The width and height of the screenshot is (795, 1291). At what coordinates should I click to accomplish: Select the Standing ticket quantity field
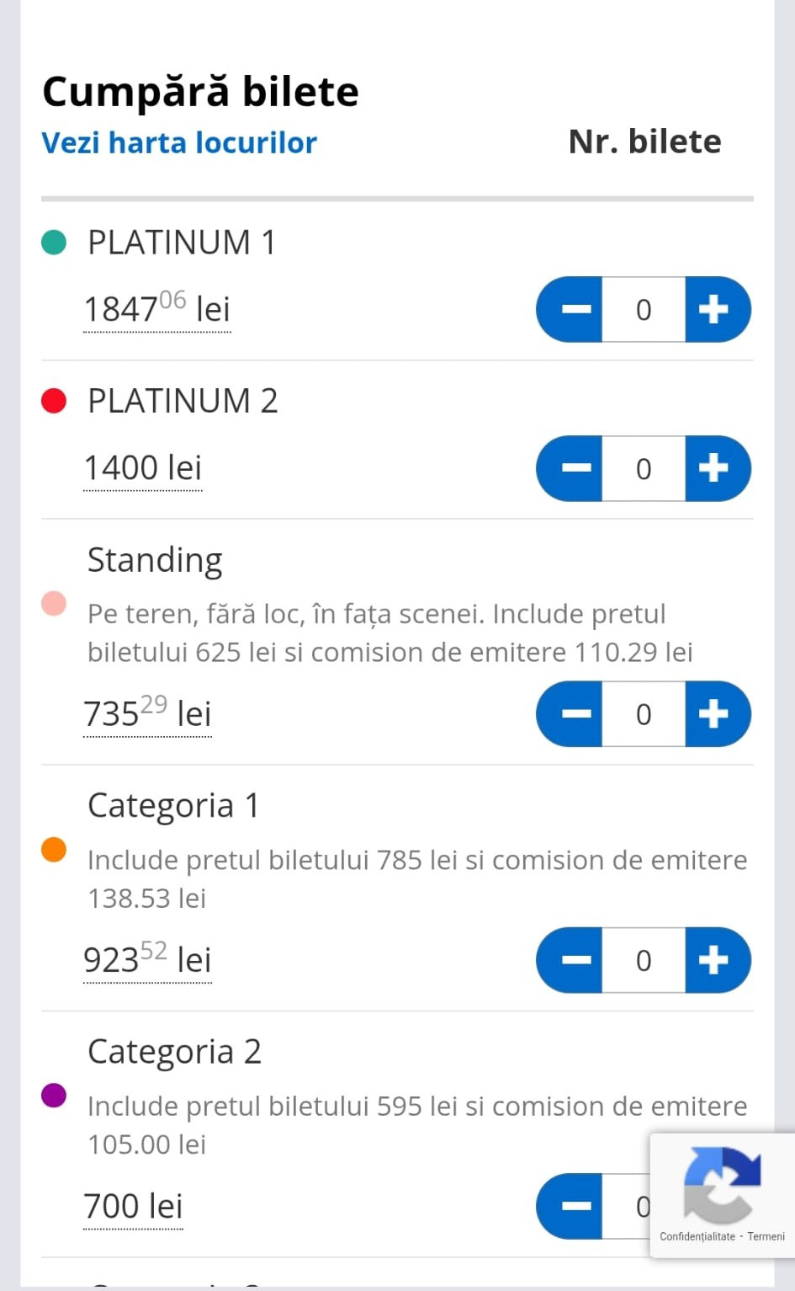644,714
